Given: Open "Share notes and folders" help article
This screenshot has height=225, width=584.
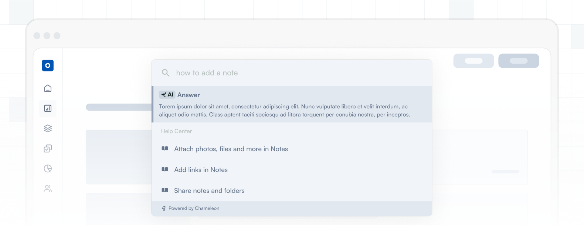Looking at the screenshot, I should pyautogui.click(x=209, y=191).
